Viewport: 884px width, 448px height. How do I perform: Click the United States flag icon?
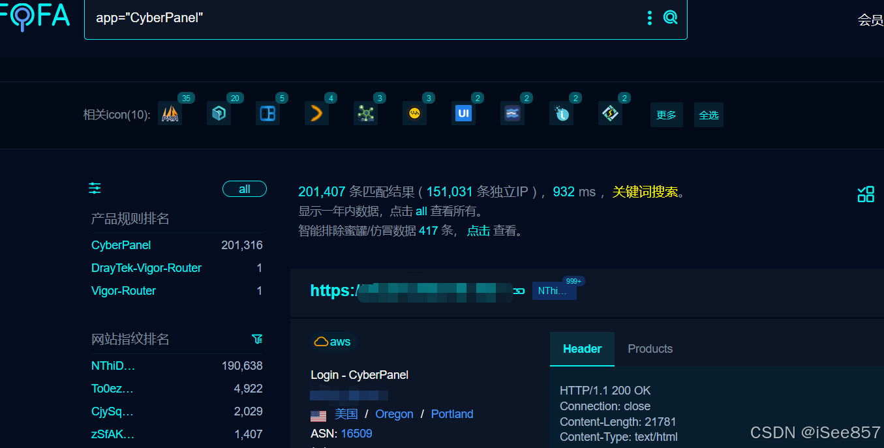point(318,415)
